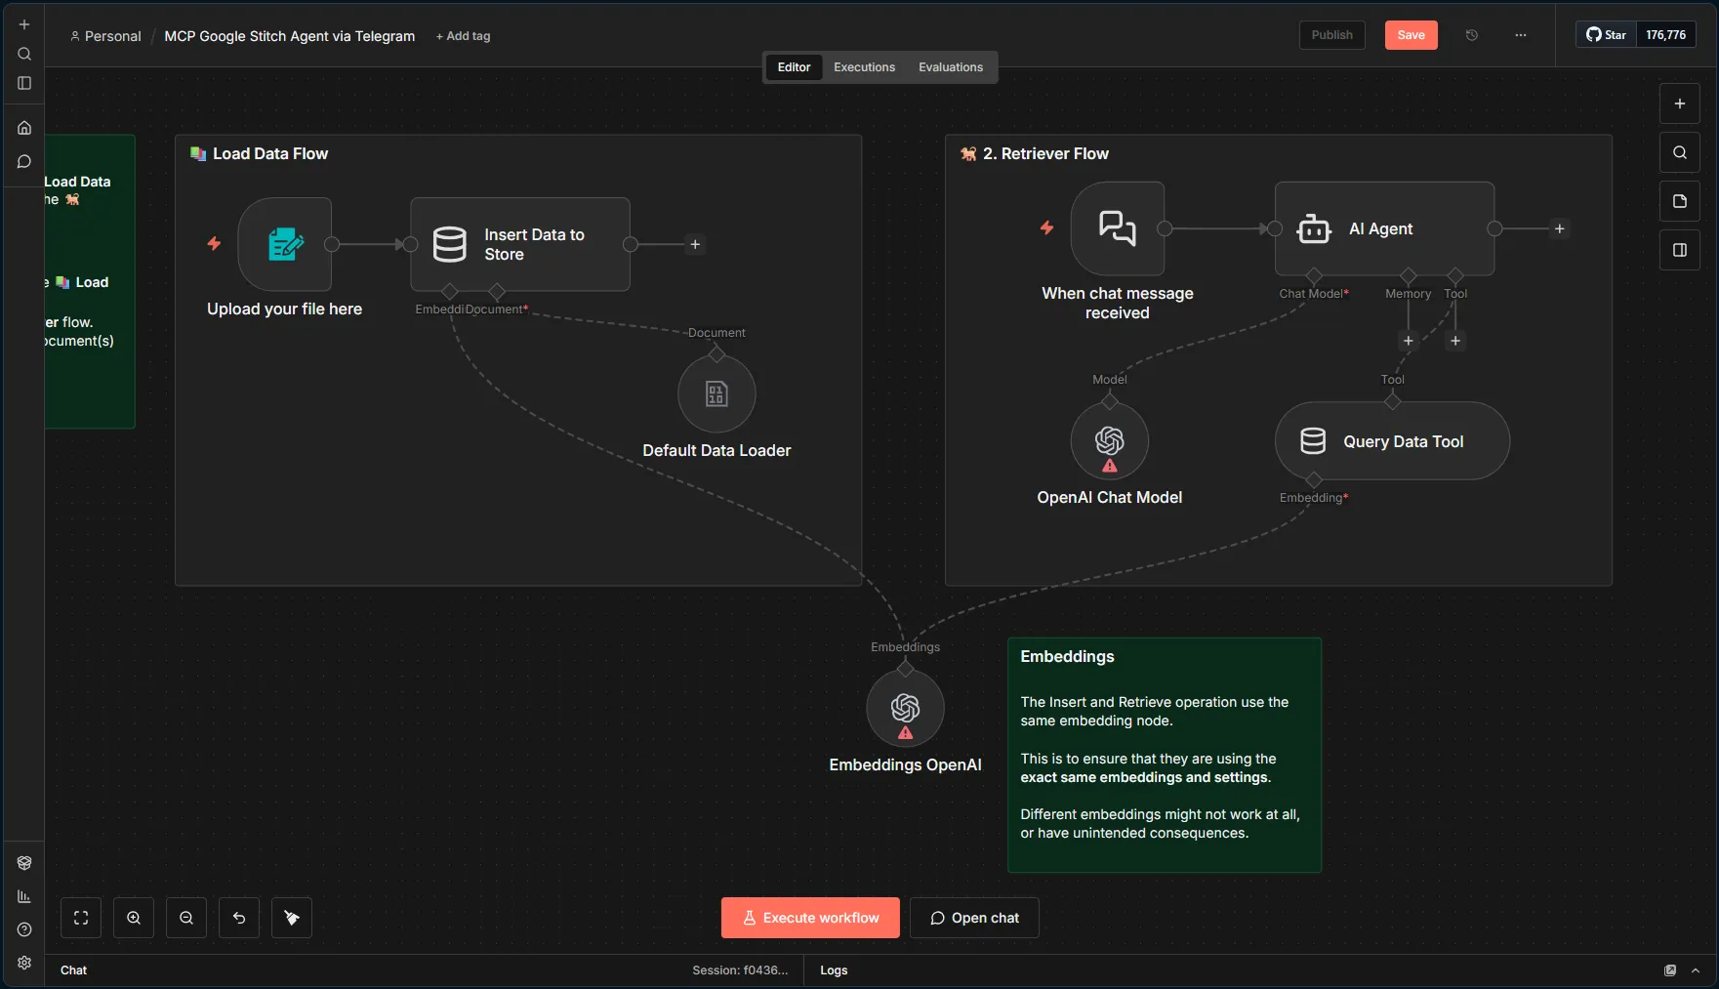Add a new node via the plus icon
This screenshot has height=989, width=1719.
click(x=1680, y=103)
